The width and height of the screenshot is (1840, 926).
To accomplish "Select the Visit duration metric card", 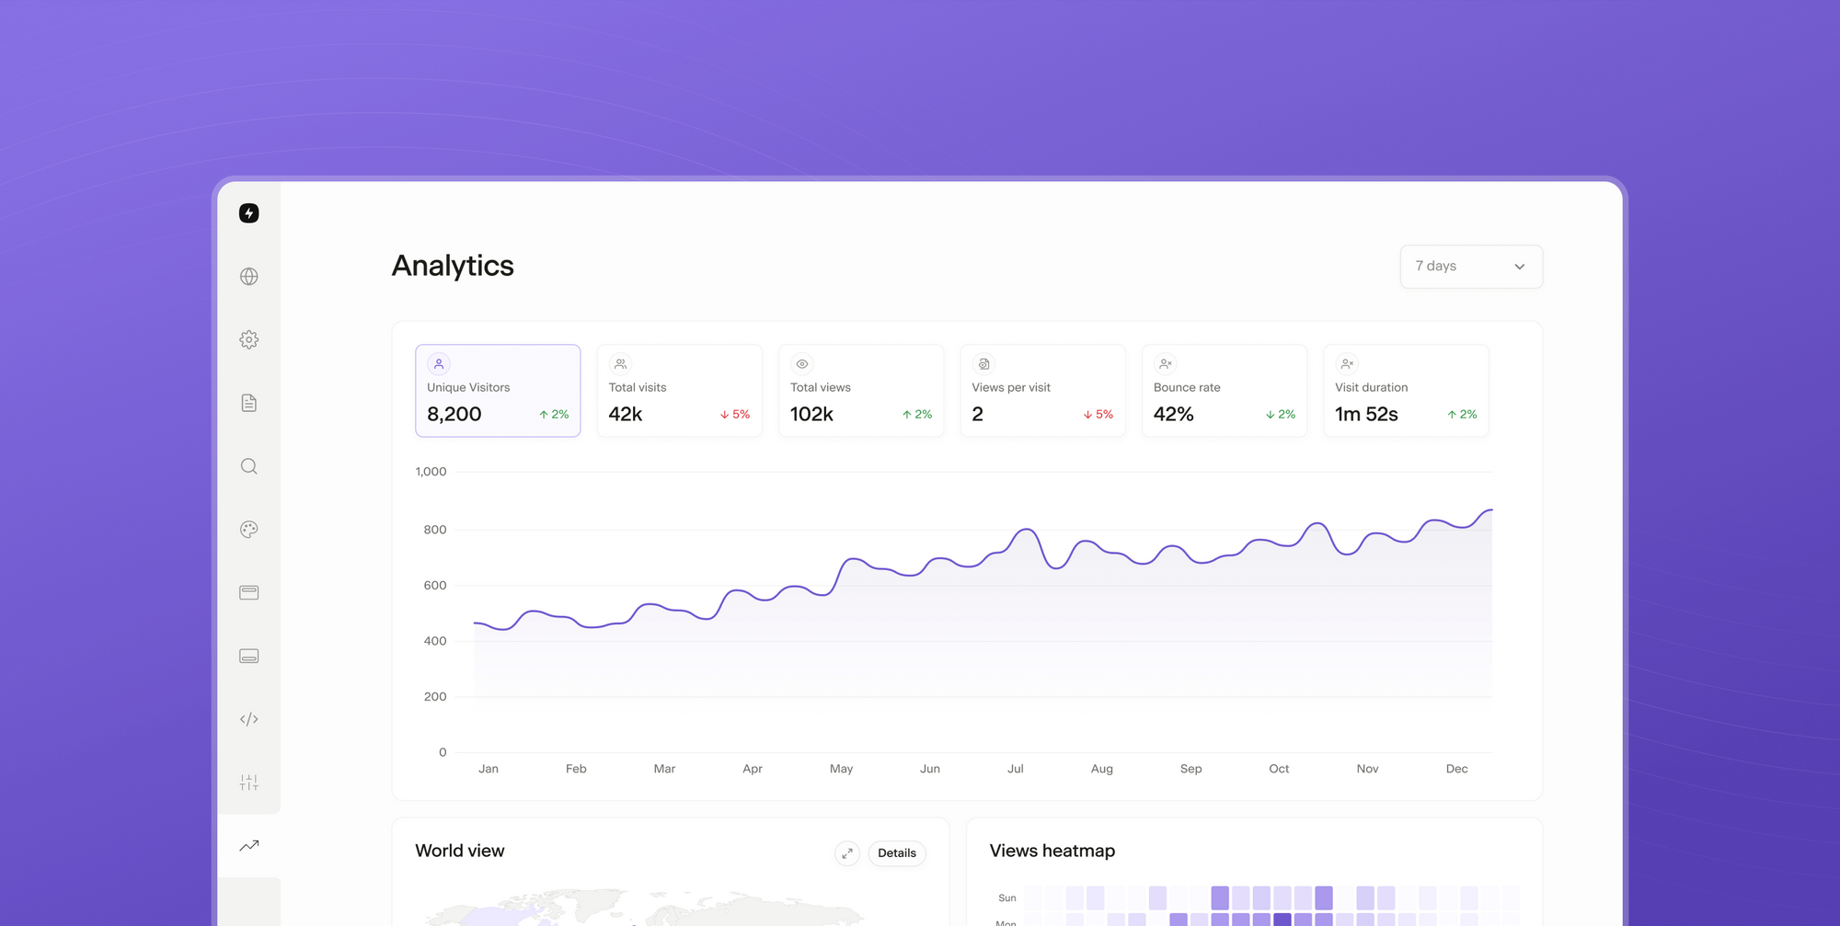I will (x=1406, y=391).
